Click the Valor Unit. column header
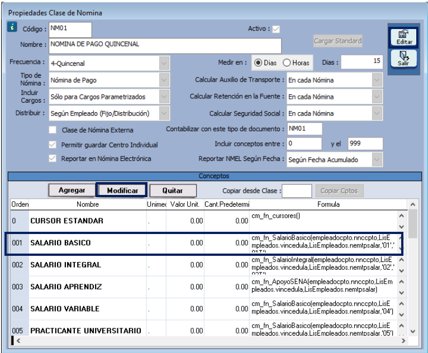428x353 pixels. (185, 204)
